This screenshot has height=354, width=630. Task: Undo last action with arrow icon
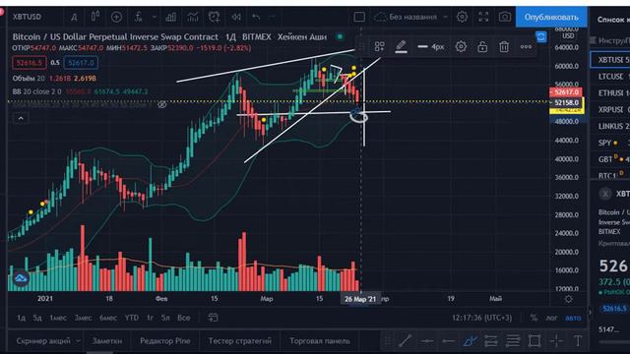point(256,17)
